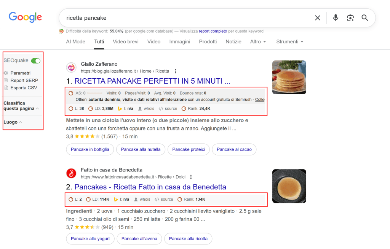This screenshot has width=390, height=249.
Task: Click the blog.giallozafferano.it URL breadcrumb
Action: (125, 71)
